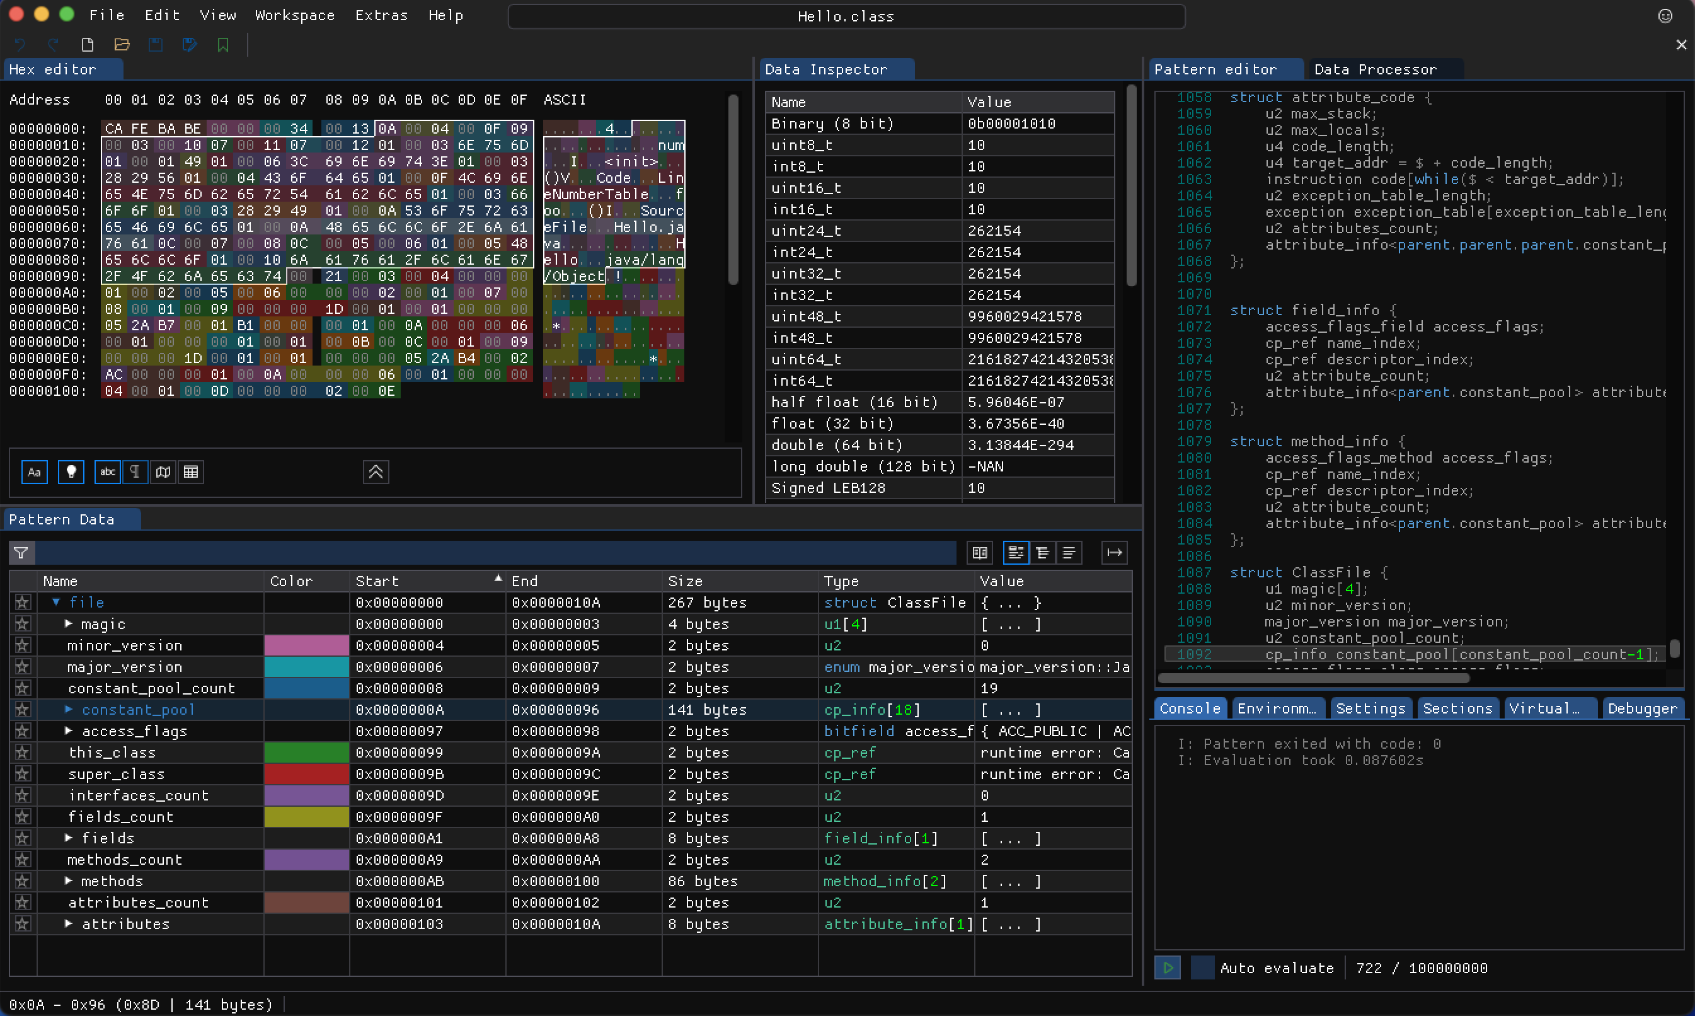
Task: Collapse the file struct tree node
Action: pos(56,603)
